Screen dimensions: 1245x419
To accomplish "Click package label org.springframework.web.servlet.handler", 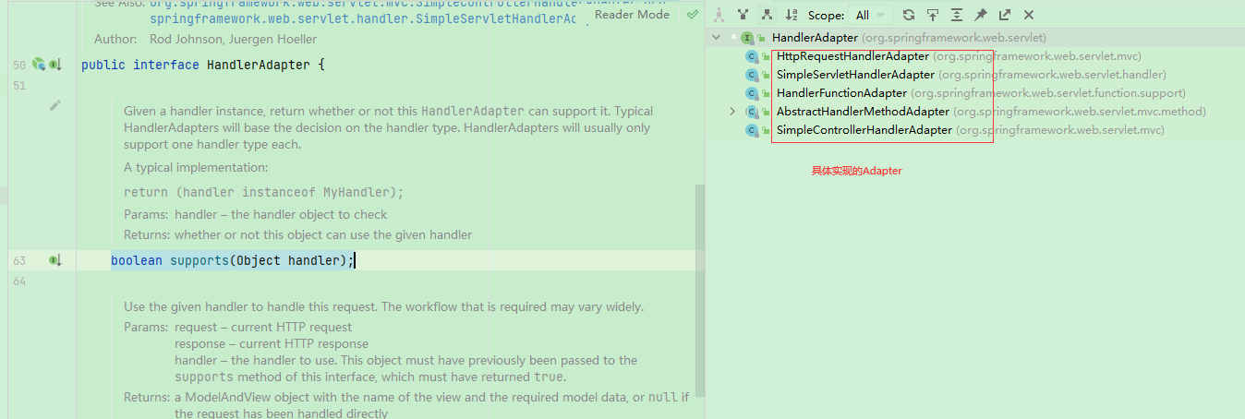I will 1052,75.
